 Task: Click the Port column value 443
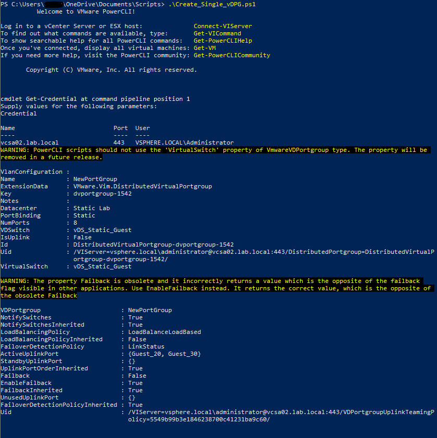click(x=119, y=143)
